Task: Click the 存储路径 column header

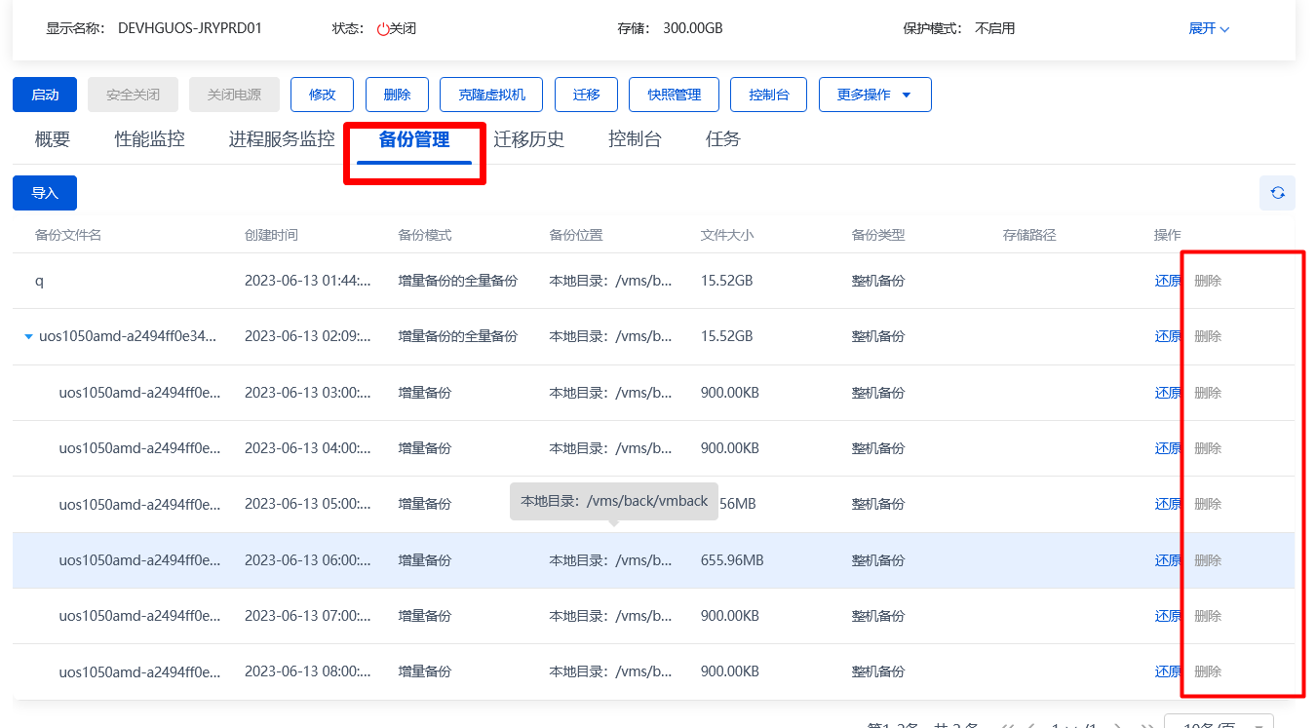Action: tap(1029, 235)
